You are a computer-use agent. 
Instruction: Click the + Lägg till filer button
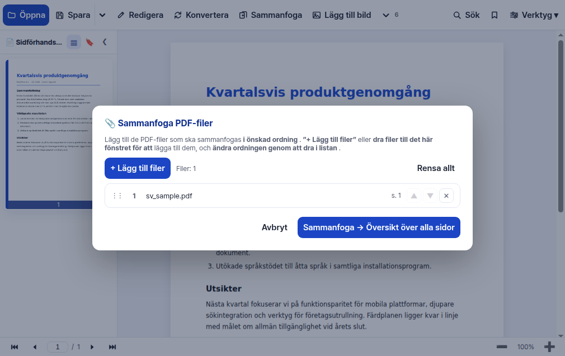click(x=138, y=168)
